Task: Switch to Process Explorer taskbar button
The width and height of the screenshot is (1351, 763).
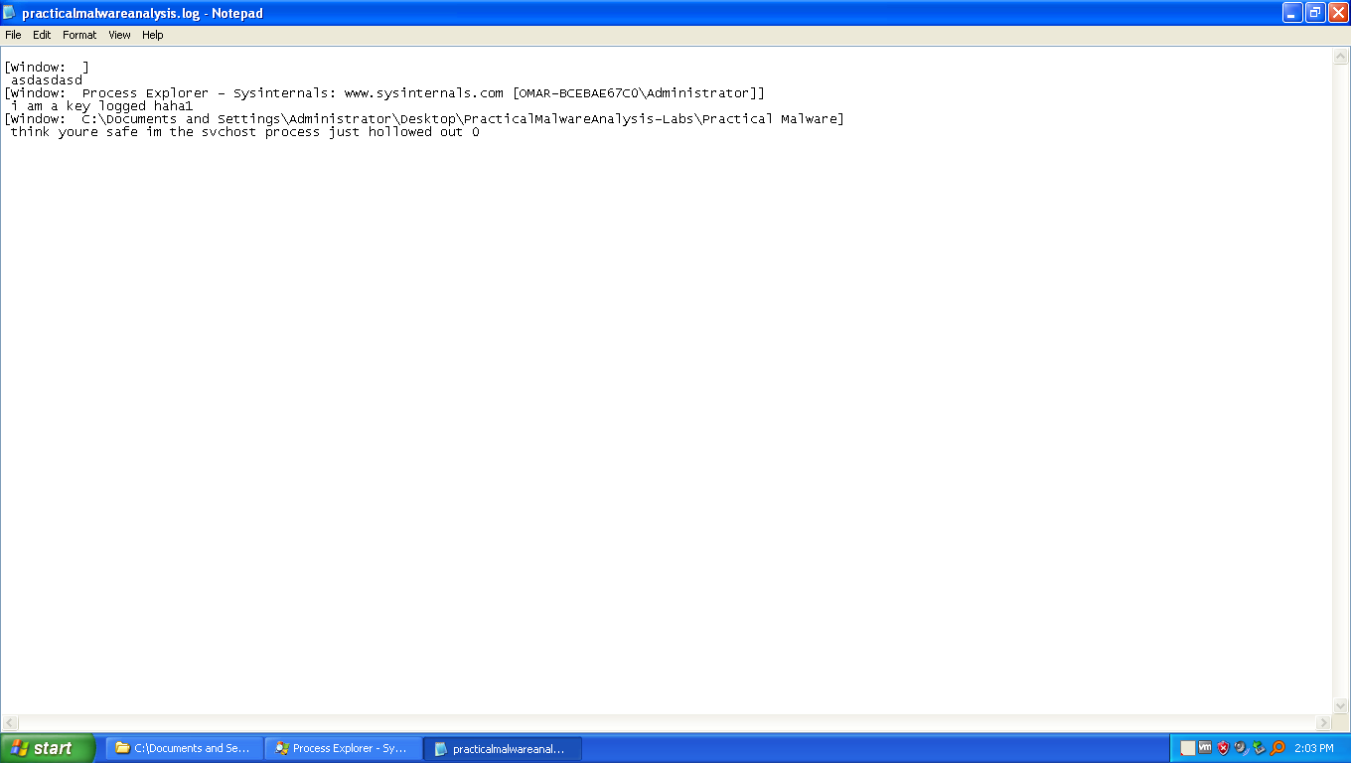Action: click(x=344, y=748)
